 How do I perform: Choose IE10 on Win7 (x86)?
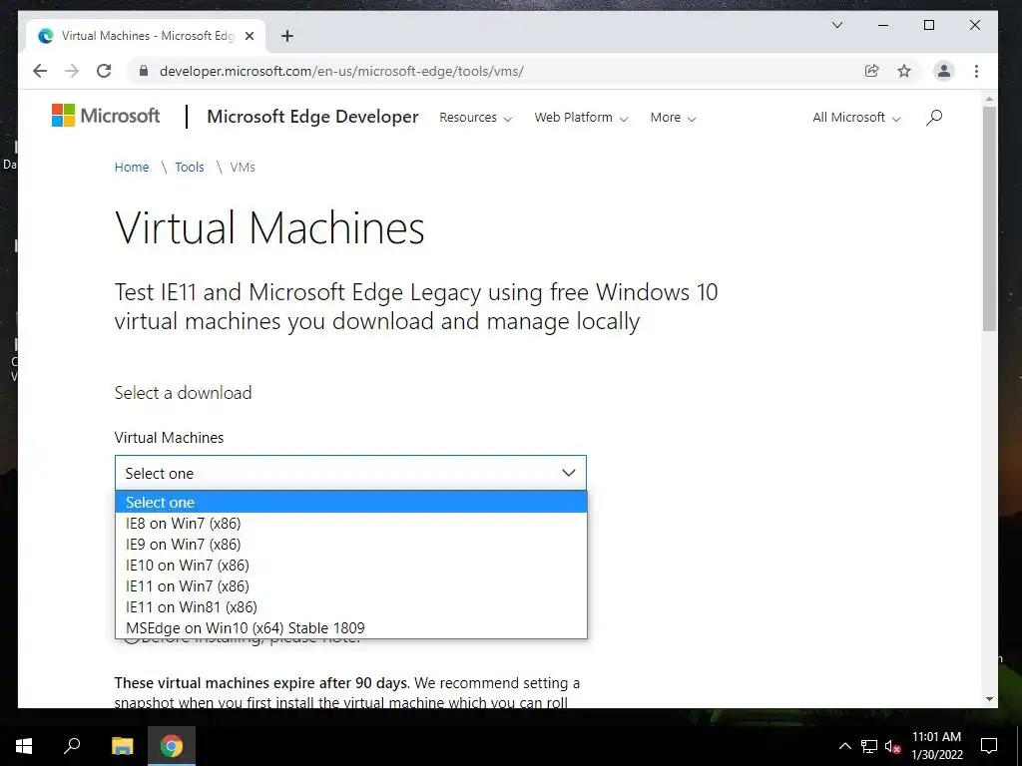350,565
